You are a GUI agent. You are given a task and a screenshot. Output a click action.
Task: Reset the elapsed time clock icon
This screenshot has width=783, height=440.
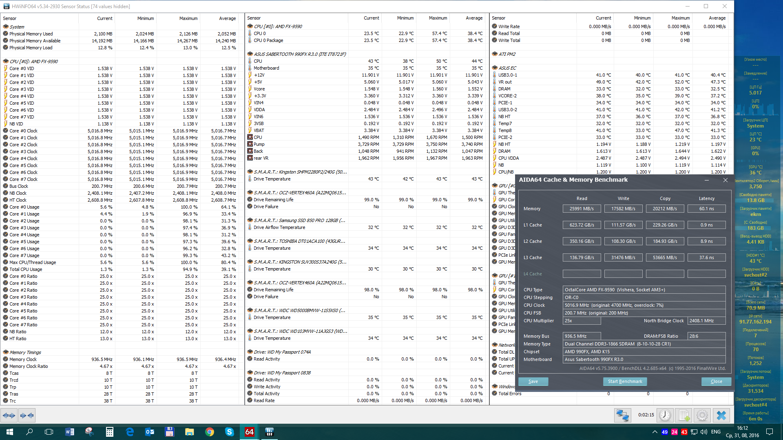click(x=665, y=415)
